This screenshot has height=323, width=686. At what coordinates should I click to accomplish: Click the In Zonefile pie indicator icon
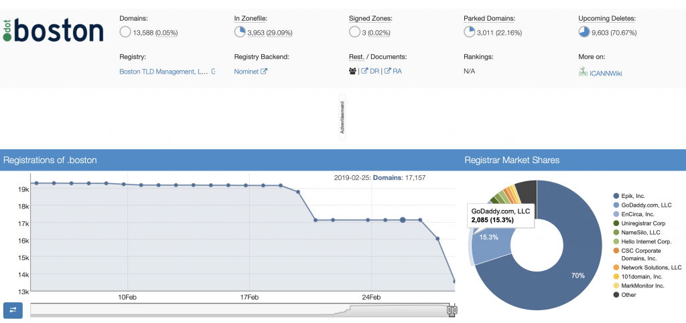[x=240, y=32]
